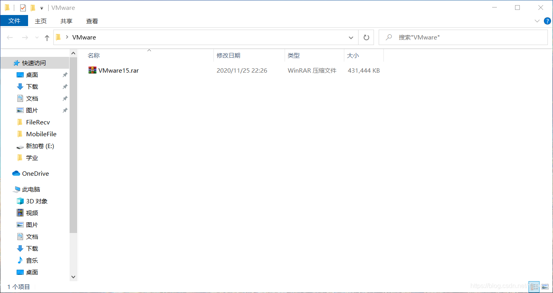Click the pin icon beside pinned 文档

[65, 98]
